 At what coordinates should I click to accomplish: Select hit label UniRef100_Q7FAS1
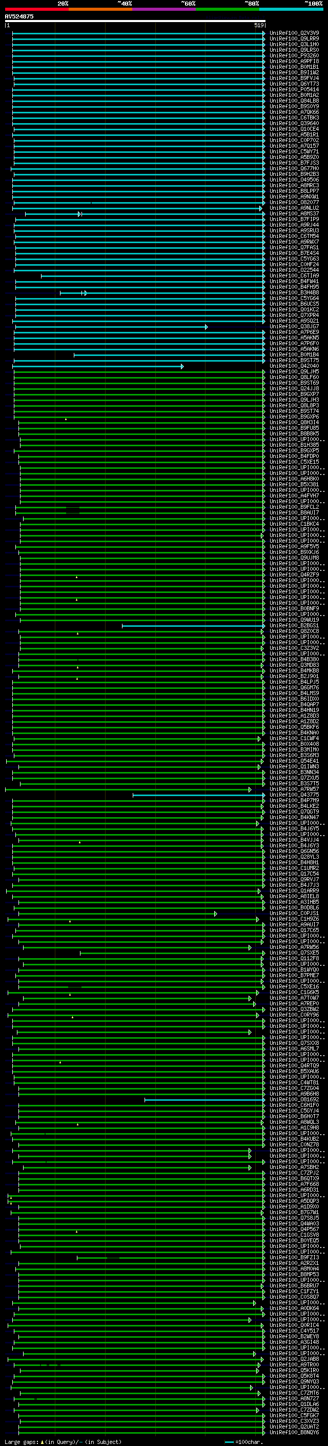[294, 248]
